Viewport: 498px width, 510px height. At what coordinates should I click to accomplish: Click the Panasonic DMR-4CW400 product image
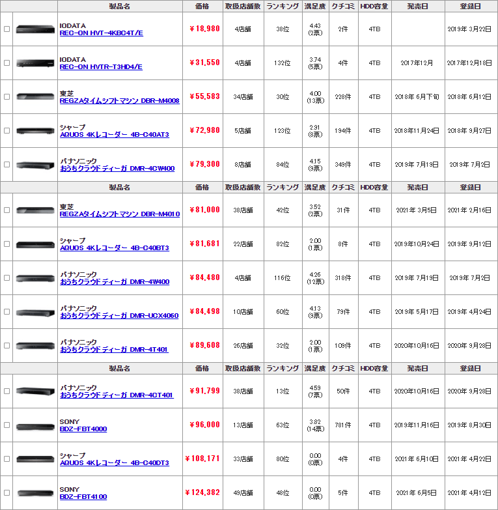pyautogui.click(x=35, y=165)
